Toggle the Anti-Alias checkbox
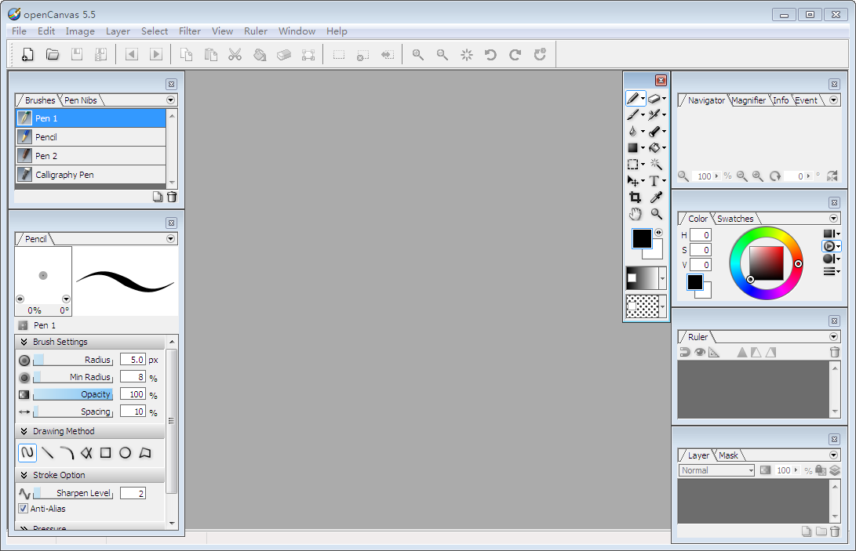The height and width of the screenshot is (551, 856). pyautogui.click(x=23, y=509)
